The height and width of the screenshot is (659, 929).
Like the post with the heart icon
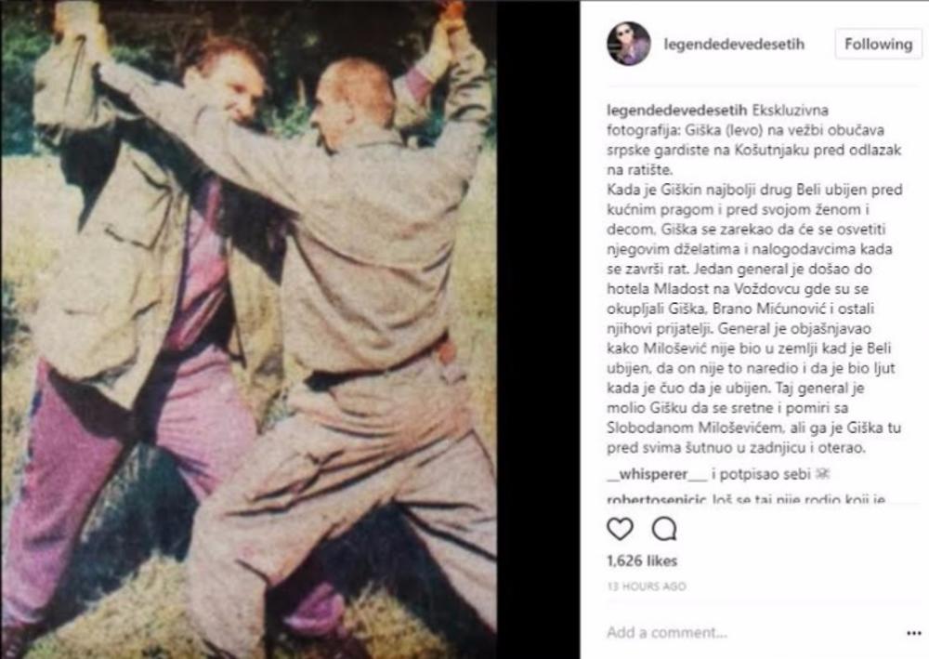click(620, 529)
